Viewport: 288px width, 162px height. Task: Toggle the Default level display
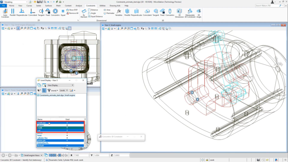tap(60, 146)
